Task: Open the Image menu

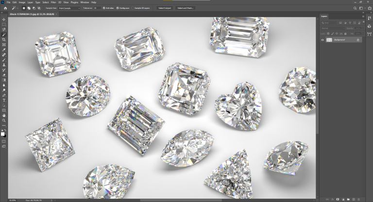Action: pos(22,2)
